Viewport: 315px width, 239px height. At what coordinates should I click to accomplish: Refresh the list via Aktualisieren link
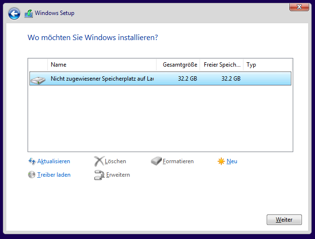[54, 161]
